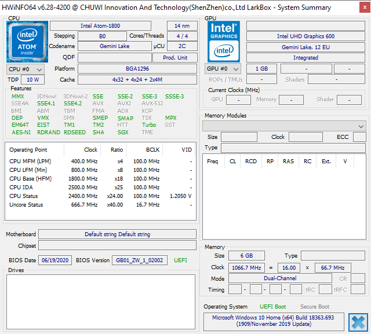This screenshot has width=371, height=334.
Task: Click the 1 GB GPU memory value
Action: 261,69
